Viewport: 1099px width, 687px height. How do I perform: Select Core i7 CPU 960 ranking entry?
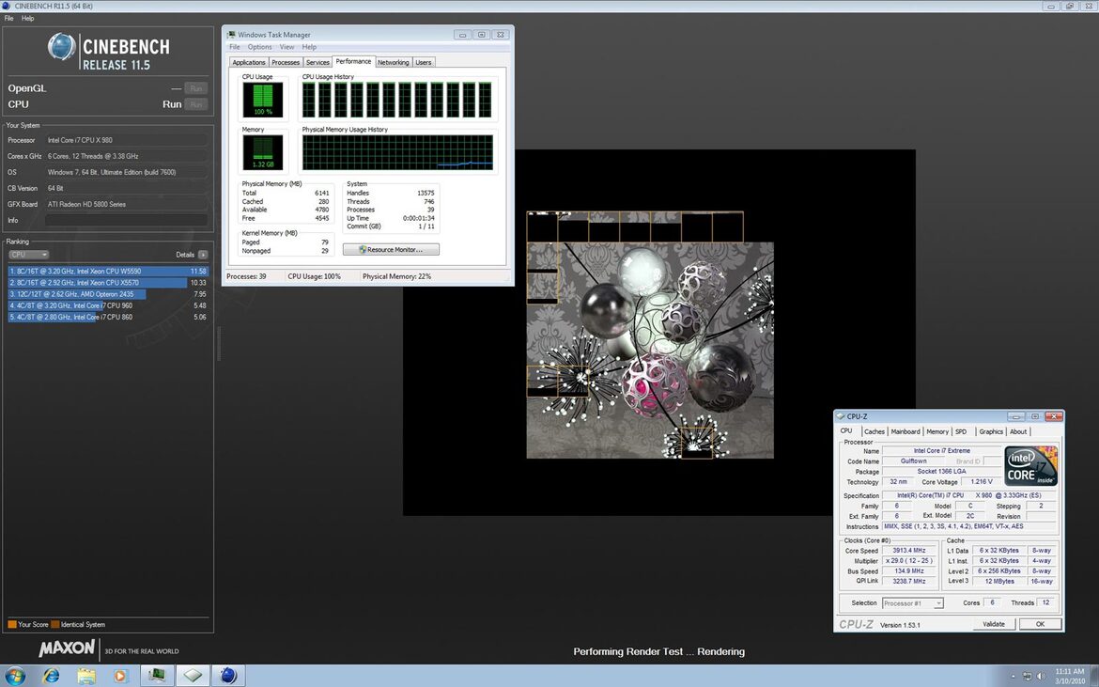(x=108, y=305)
